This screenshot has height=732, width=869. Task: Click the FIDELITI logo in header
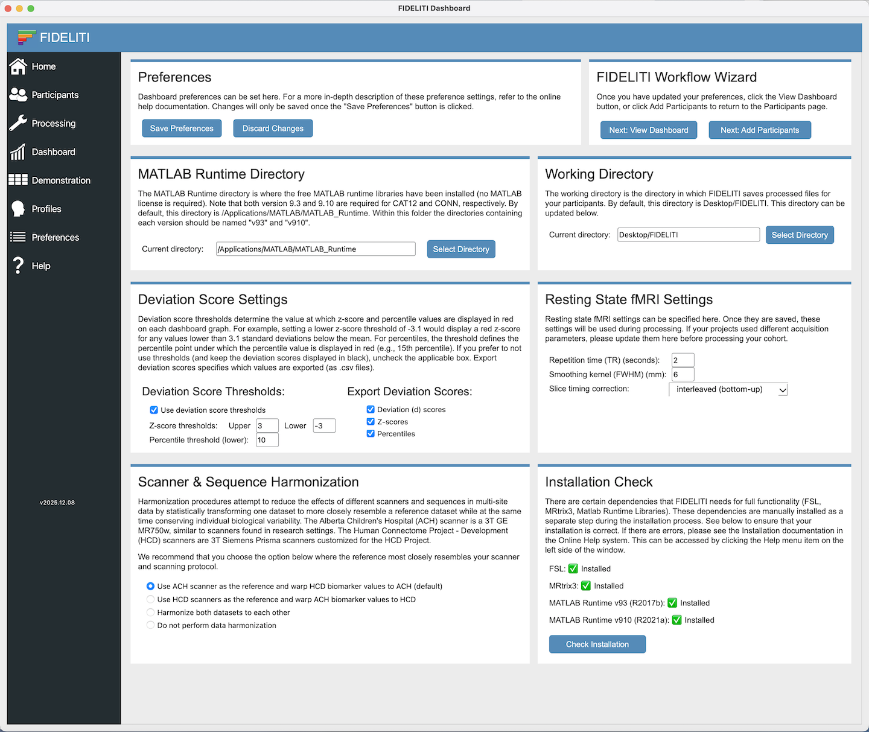[x=27, y=37]
